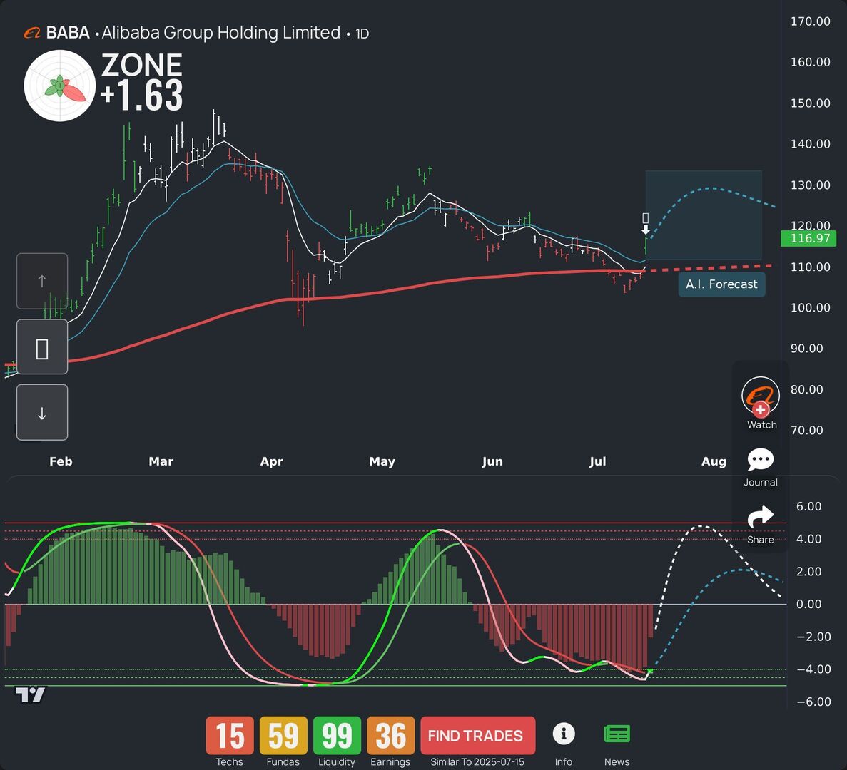Tap the middle square button between arrows

[x=42, y=347]
